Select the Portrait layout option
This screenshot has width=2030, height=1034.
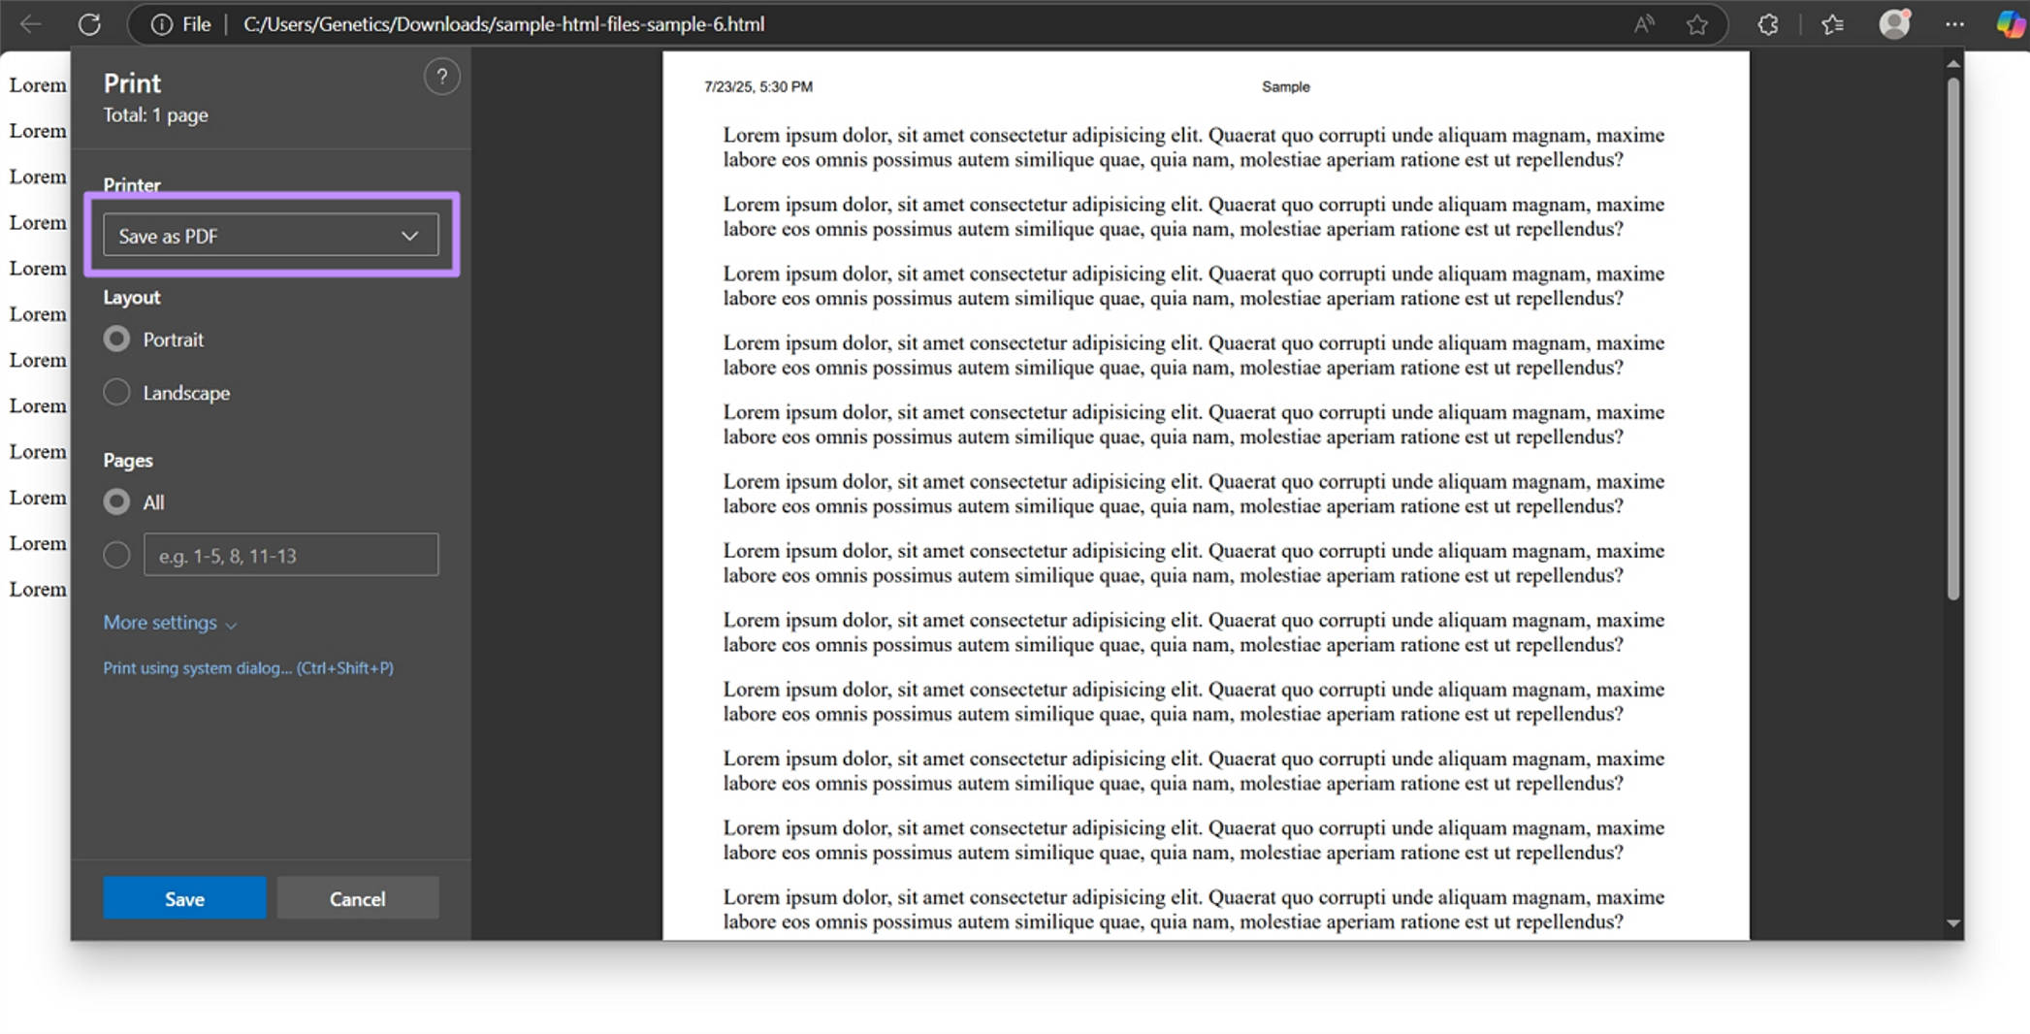pyautogui.click(x=116, y=339)
